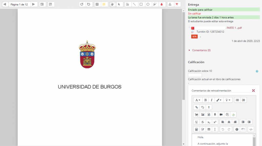Click the unlink icon
Image resolution: width=262 pixels, height=146 pixels.
point(203,107)
